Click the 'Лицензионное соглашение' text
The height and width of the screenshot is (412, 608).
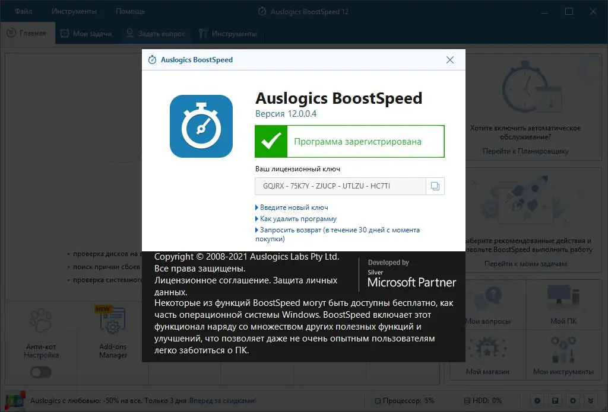coord(211,280)
